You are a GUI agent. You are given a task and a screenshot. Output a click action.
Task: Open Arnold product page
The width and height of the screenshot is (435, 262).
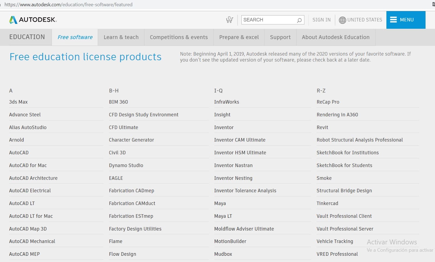coord(17,140)
